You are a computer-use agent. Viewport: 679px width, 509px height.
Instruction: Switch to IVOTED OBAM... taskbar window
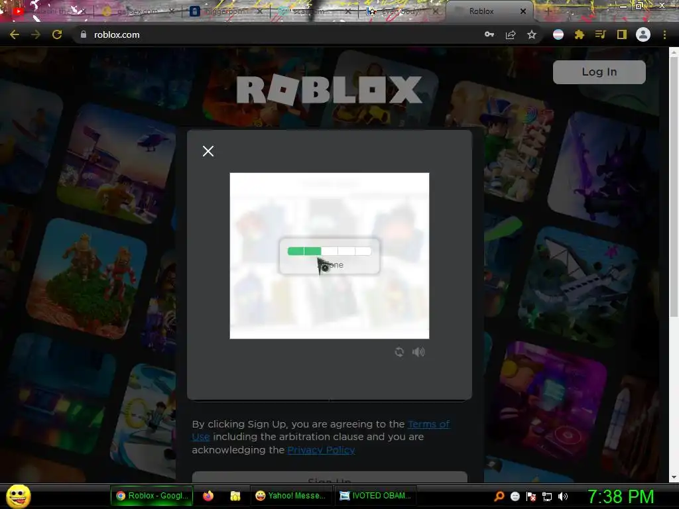click(x=375, y=496)
